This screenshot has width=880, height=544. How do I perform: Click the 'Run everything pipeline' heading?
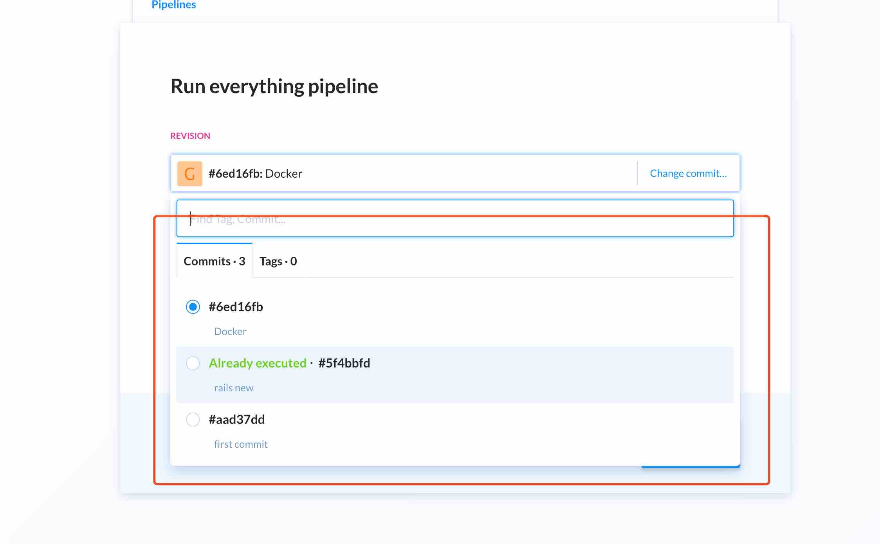click(x=274, y=86)
